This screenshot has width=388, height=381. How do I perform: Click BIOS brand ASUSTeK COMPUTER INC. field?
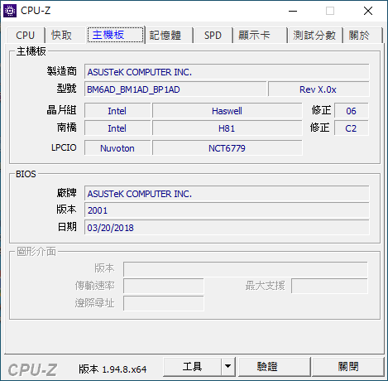click(x=227, y=194)
